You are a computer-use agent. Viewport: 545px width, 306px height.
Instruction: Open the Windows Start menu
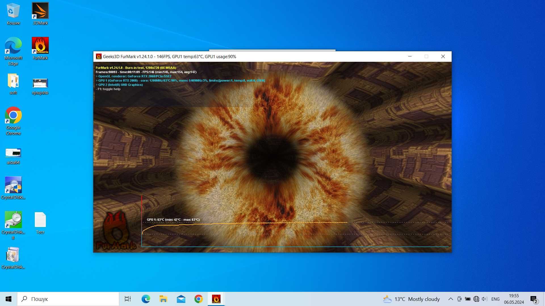(9, 299)
